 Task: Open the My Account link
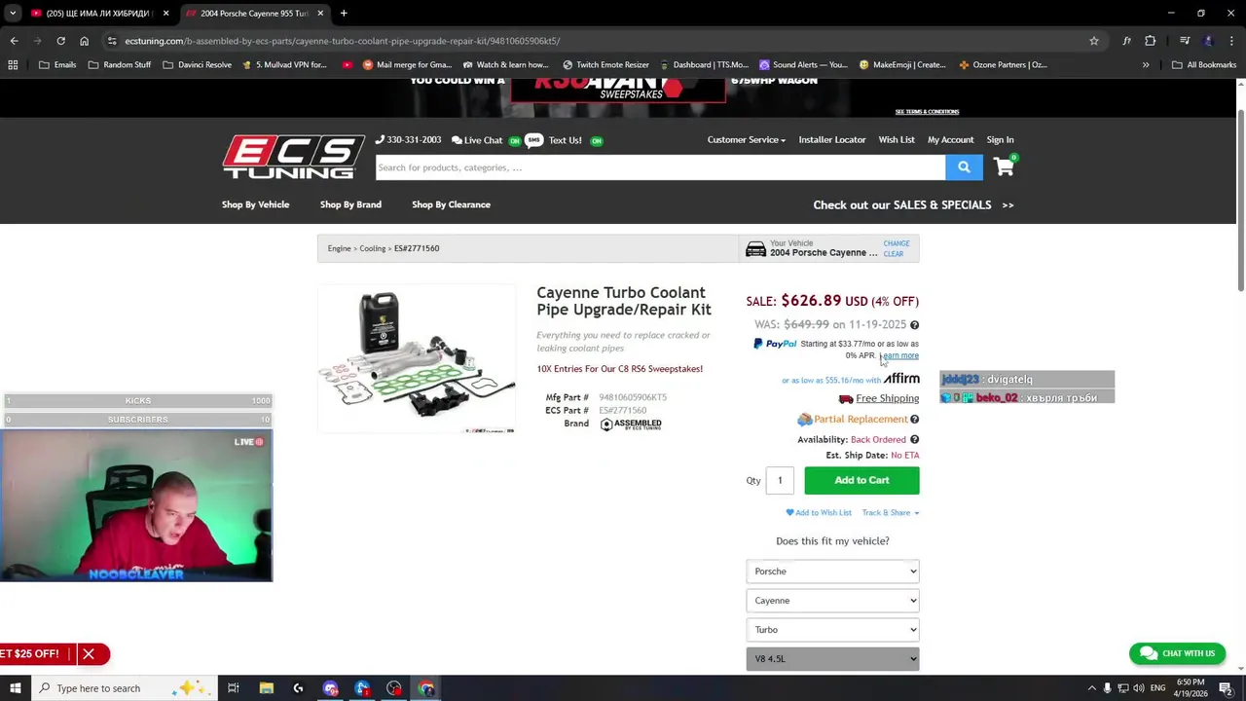click(950, 140)
